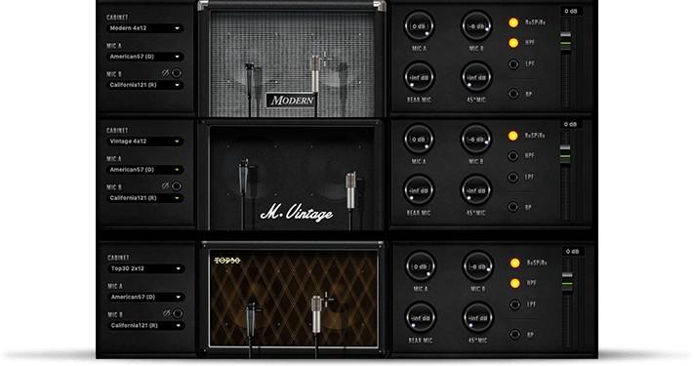This screenshot has width=694, height=366.
Task: Click the MIC B knob in Modern row
Action: [x=476, y=26]
